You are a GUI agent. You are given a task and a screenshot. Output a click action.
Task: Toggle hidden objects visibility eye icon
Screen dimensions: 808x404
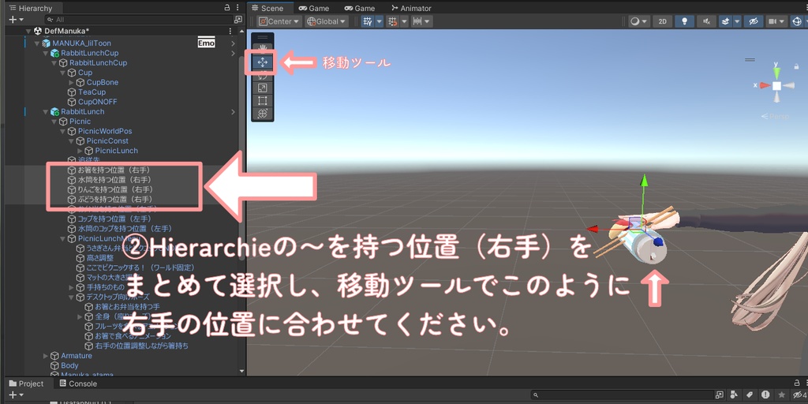[753, 21]
